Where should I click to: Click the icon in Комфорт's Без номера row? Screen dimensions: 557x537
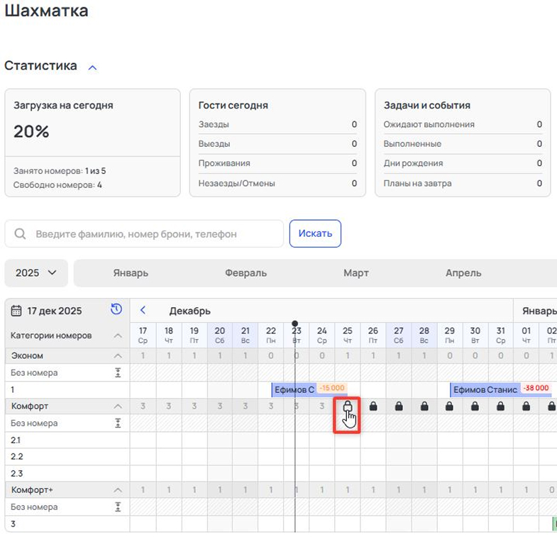pos(118,423)
